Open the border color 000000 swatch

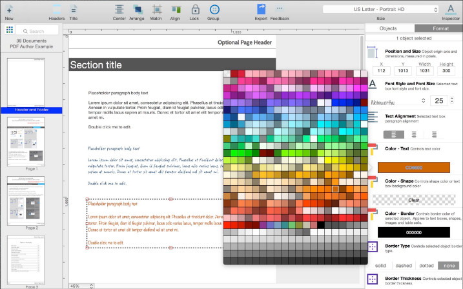coord(414,232)
